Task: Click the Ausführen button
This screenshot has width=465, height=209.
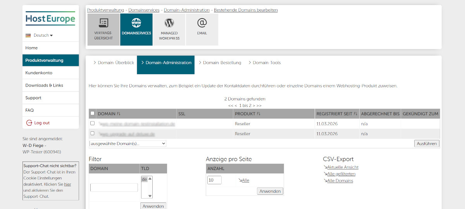Action: pyautogui.click(x=427, y=143)
